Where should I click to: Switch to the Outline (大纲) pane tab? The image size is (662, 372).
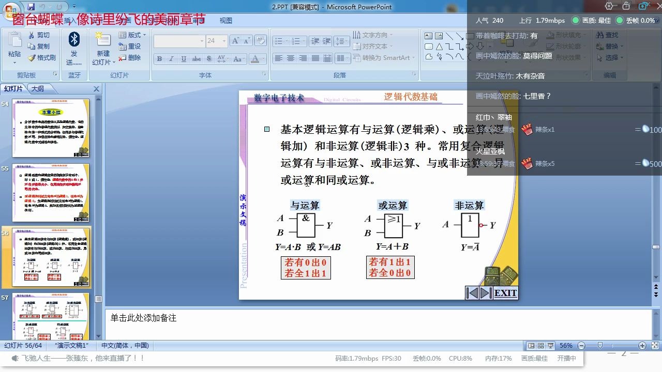37,89
